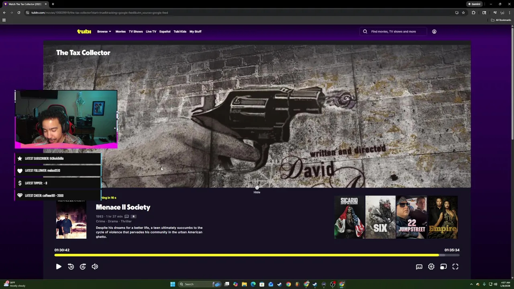Open Tubi Kids
The image size is (514, 289).
pos(180,31)
